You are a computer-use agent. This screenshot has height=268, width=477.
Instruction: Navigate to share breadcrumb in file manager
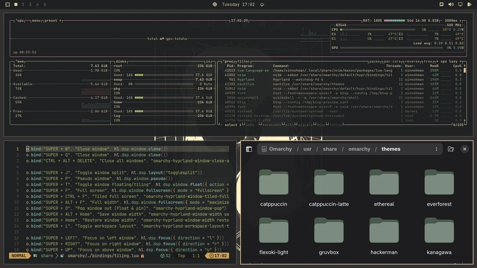tap(330, 149)
